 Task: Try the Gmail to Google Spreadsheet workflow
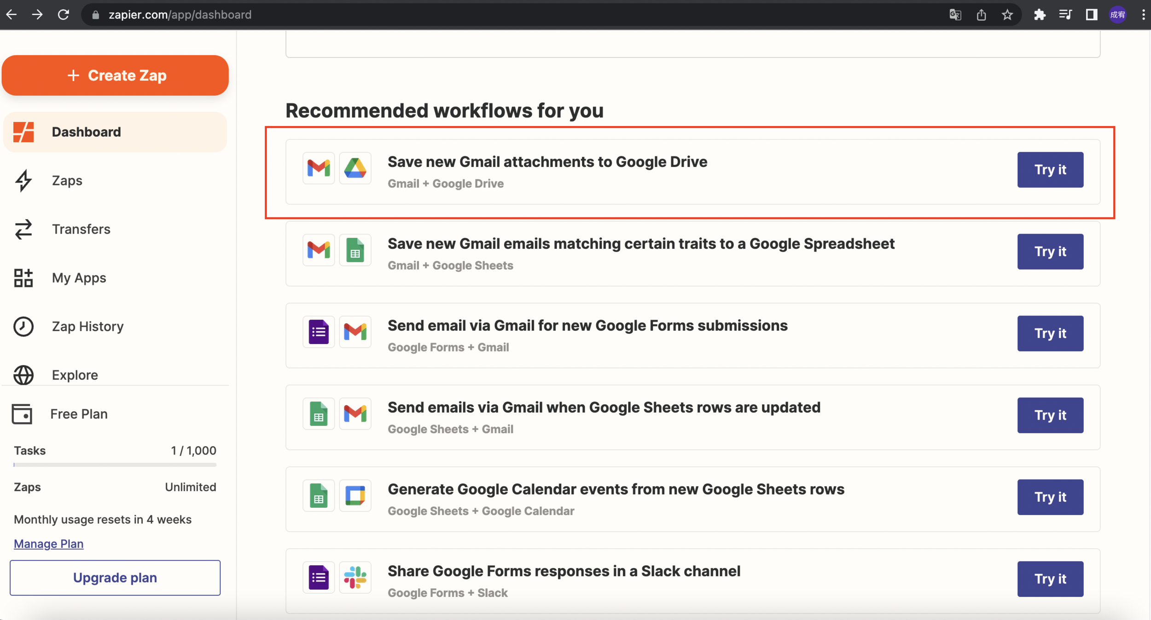click(x=1050, y=252)
